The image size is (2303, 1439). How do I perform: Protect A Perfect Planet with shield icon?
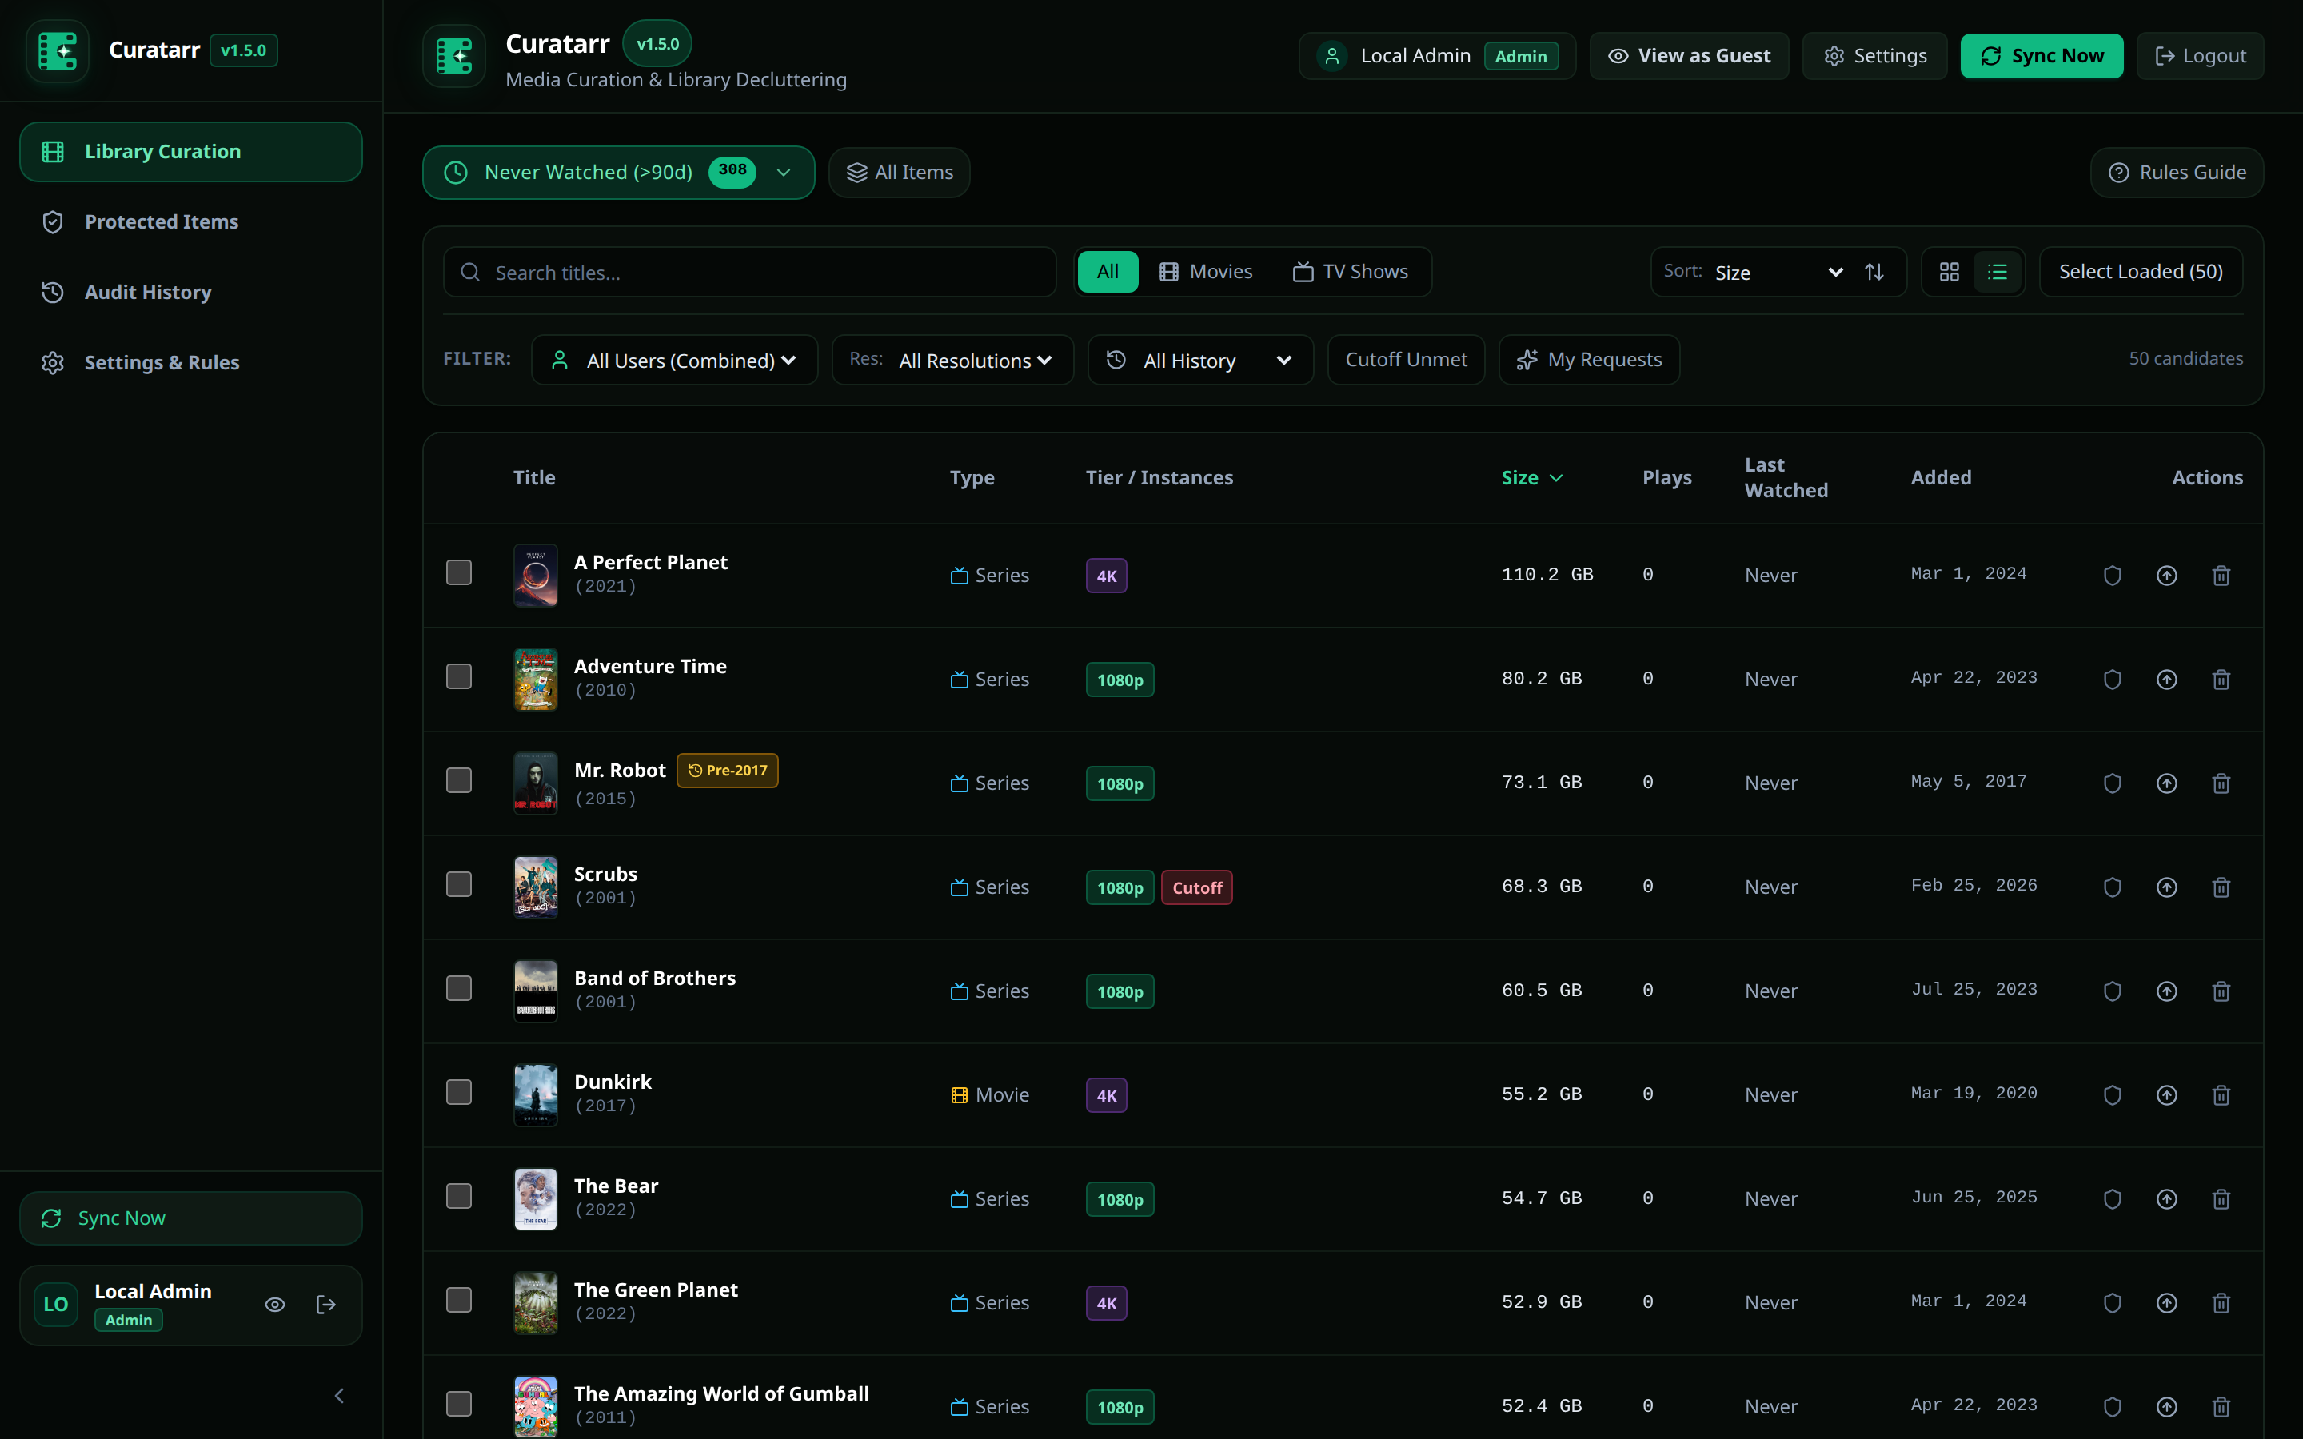tap(2112, 575)
